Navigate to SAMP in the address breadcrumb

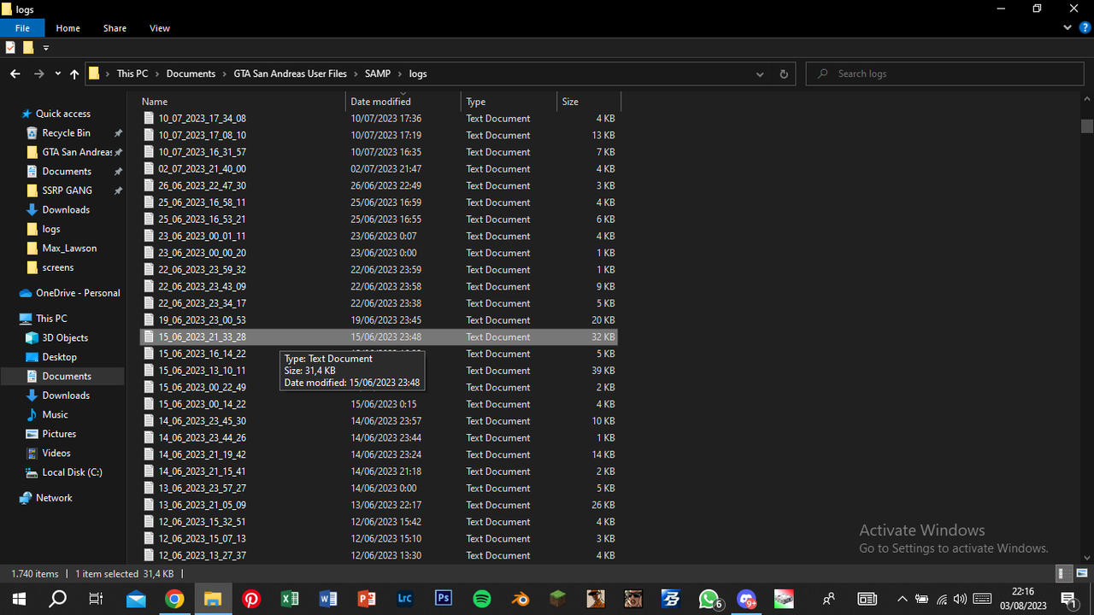point(378,74)
